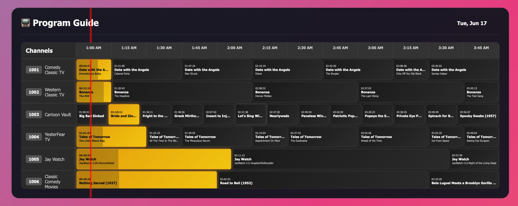518x206 pixels.
Task: Open Bonanza The Last Viking program
Action: 411,92
